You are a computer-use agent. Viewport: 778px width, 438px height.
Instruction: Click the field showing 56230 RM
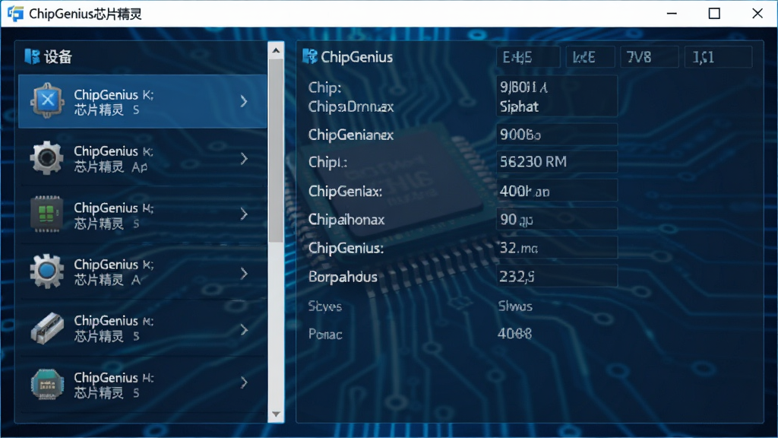click(x=557, y=162)
